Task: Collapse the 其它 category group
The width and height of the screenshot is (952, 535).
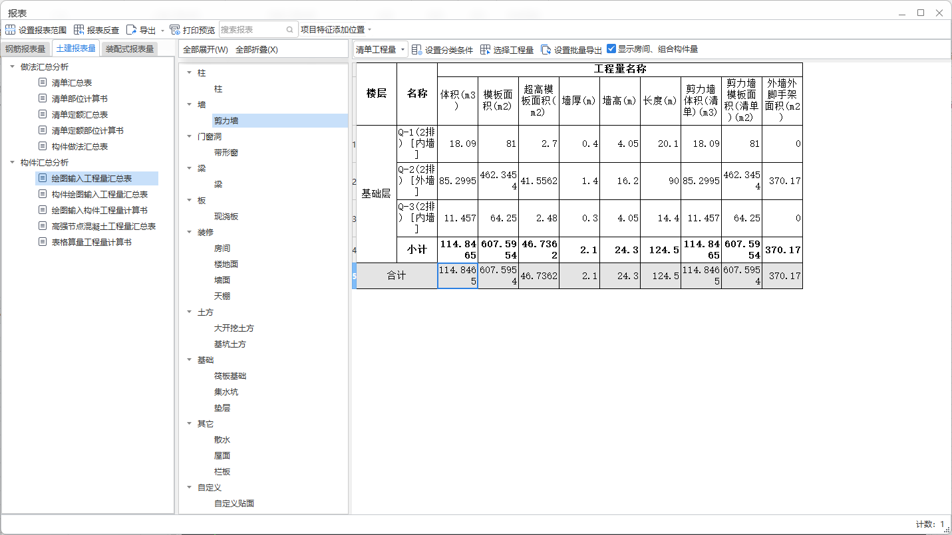Action: pos(189,423)
